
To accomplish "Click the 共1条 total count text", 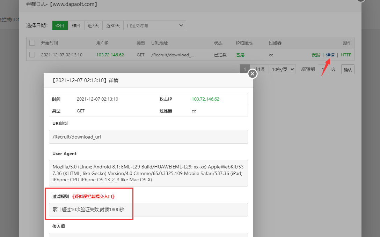I will click(259, 69).
